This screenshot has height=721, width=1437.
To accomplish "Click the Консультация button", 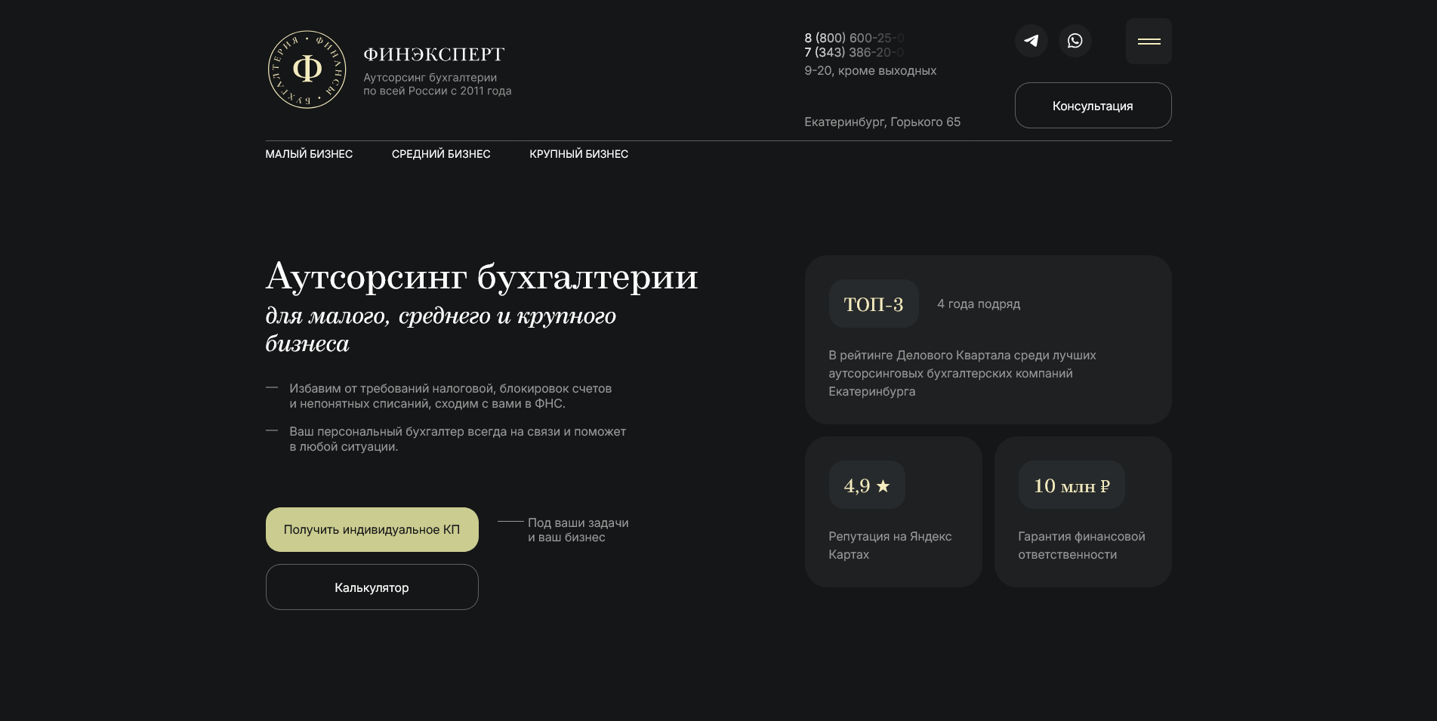I will click(x=1093, y=106).
